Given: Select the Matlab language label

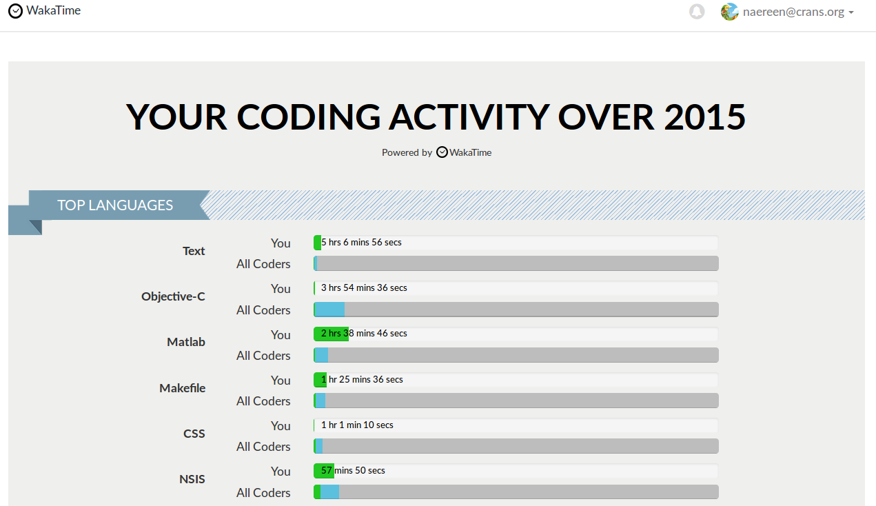Looking at the screenshot, I should [186, 342].
